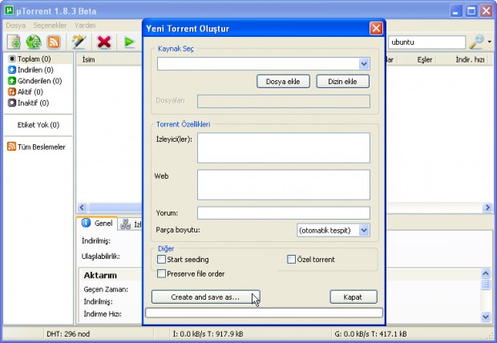Click the torrent list left scroll arrow
The image size is (497, 343).
(82, 208)
